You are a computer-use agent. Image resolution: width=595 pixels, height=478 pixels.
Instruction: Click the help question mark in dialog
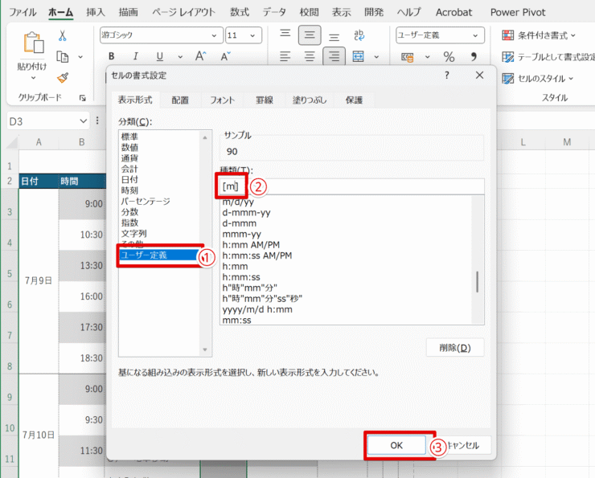446,75
